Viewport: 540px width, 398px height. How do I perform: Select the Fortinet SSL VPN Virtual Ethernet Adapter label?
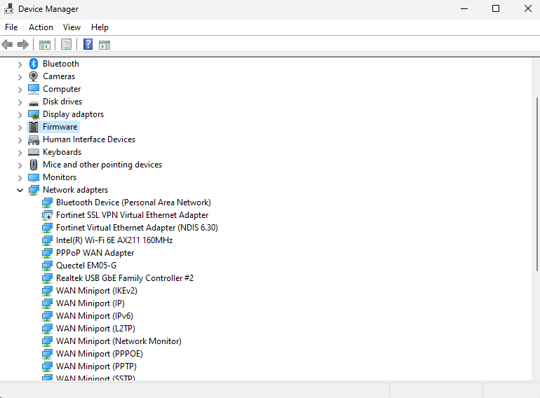[x=133, y=215]
